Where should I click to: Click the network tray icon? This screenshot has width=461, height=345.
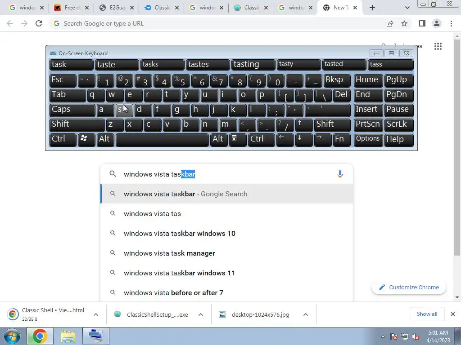click(405, 336)
